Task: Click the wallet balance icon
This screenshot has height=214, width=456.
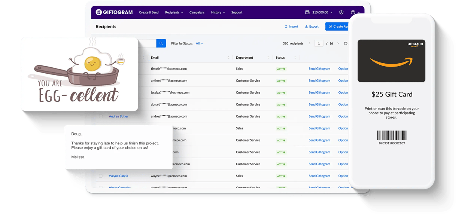Action: (x=307, y=12)
